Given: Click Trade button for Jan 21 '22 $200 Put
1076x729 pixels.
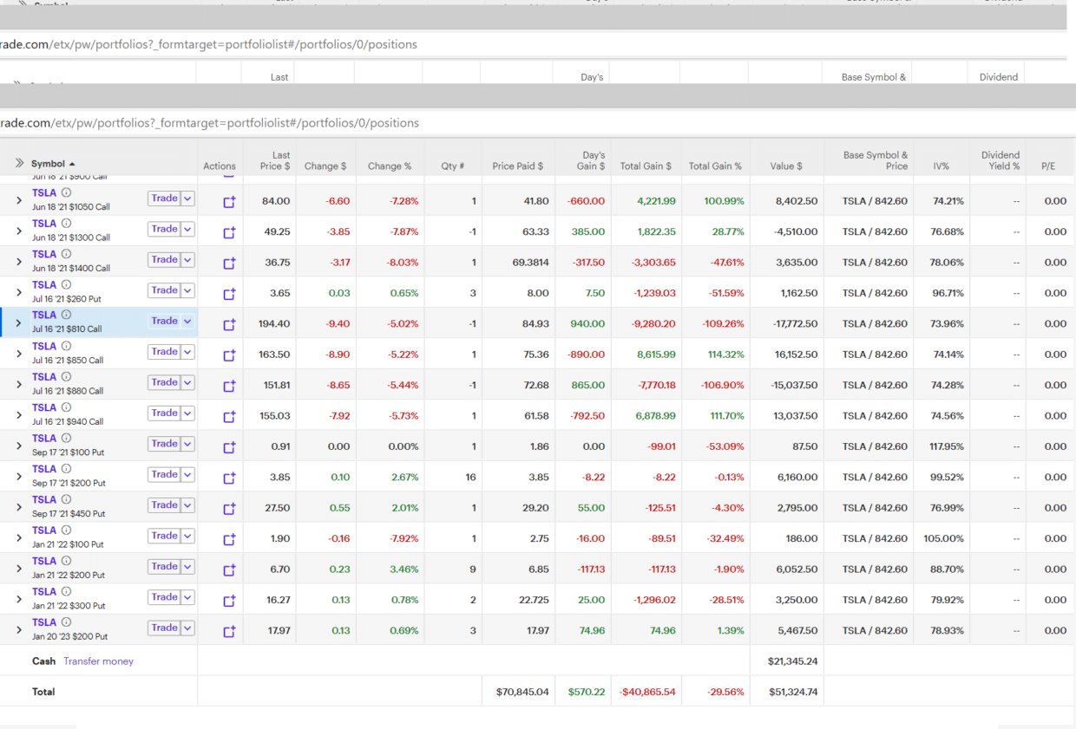Looking at the screenshot, I should pyautogui.click(x=164, y=566).
